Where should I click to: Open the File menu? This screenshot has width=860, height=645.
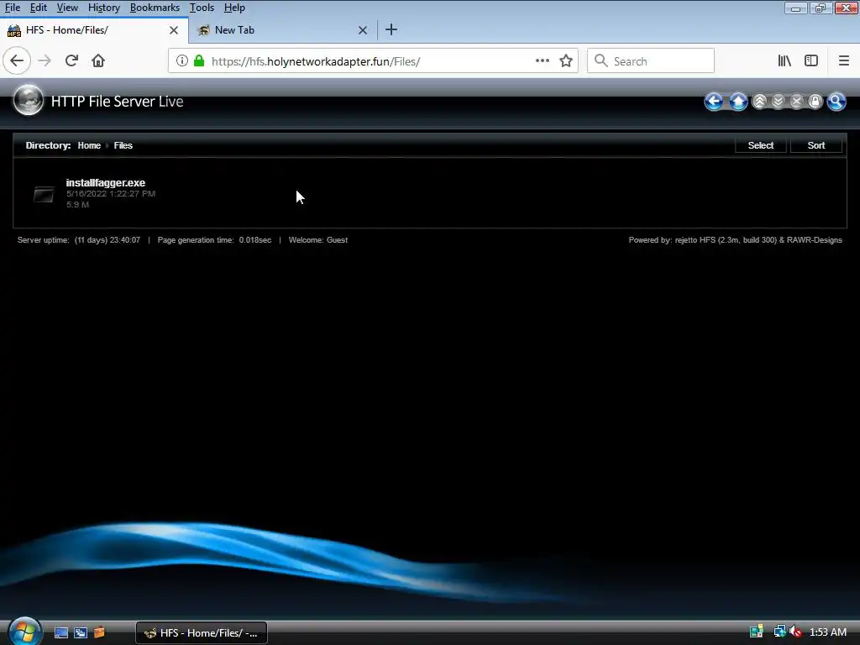12,8
